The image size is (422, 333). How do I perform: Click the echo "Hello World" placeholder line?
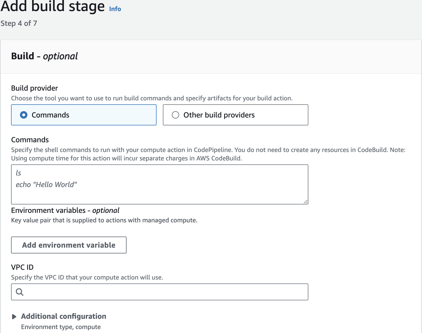point(46,184)
